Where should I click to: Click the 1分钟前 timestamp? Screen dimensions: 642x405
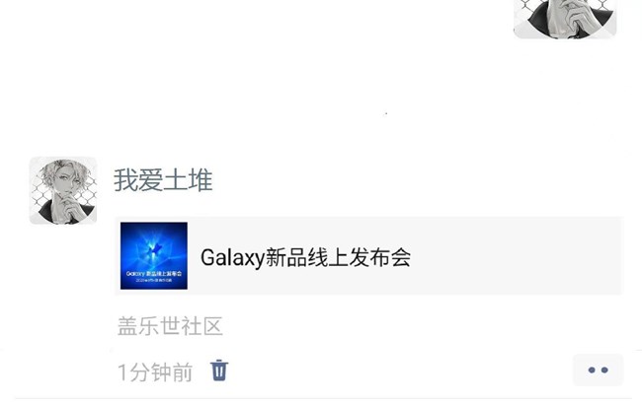(x=155, y=372)
